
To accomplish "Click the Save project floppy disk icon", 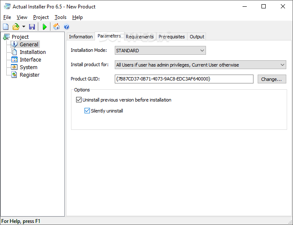I will 32,27.
